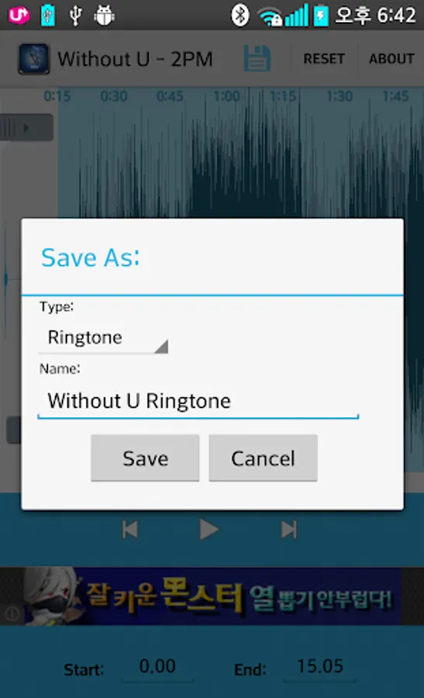Focus the Name field Without U Ringtone
424x698 pixels.
[198, 402]
